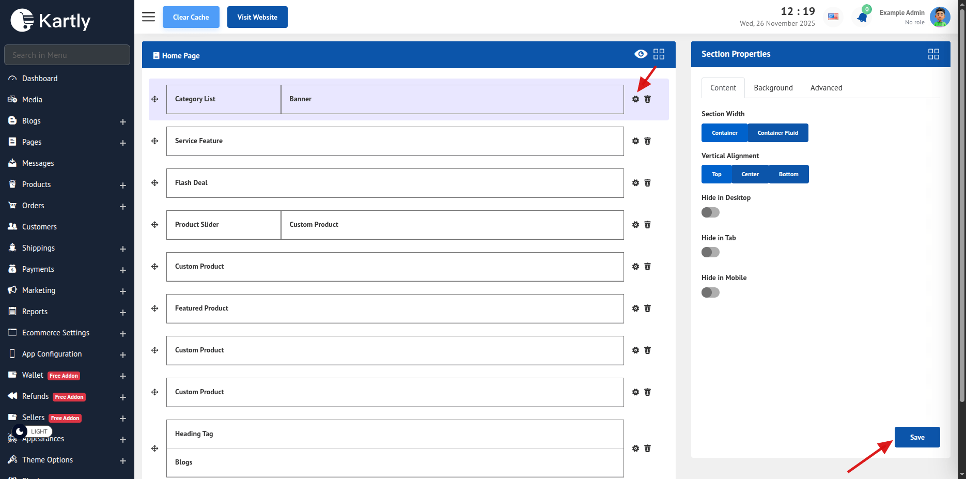Image resolution: width=966 pixels, height=479 pixels.
Task: Click the hamburger menu icon
Action: click(x=148, y=17)
